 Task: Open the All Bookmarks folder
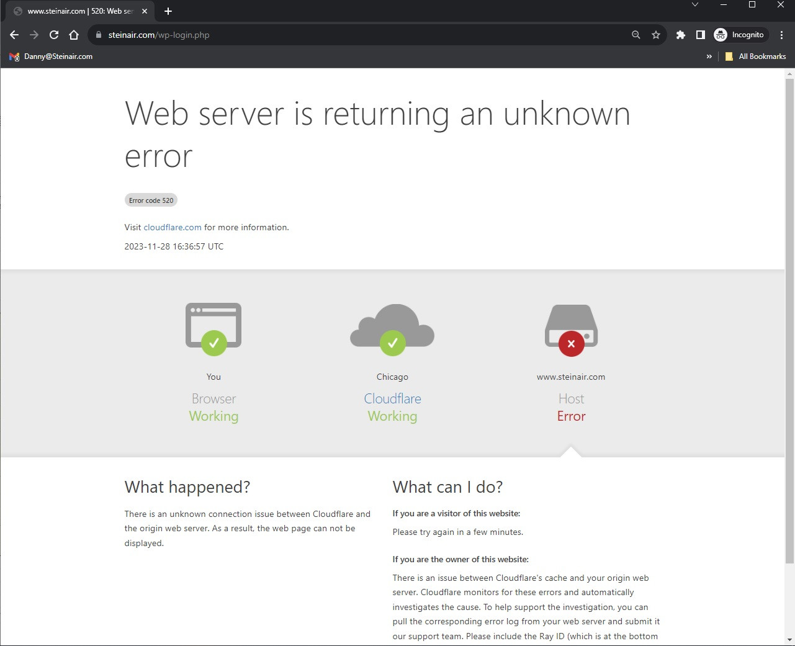tap(755, 56)
